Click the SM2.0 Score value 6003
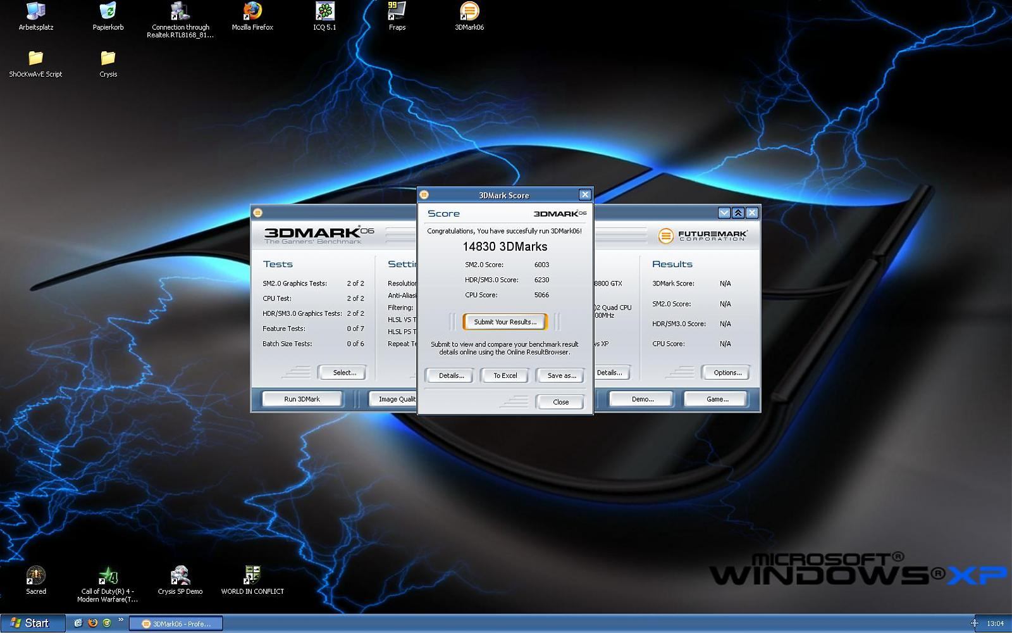This screenshot has height=633, width=1012. (x=541, y=265)
